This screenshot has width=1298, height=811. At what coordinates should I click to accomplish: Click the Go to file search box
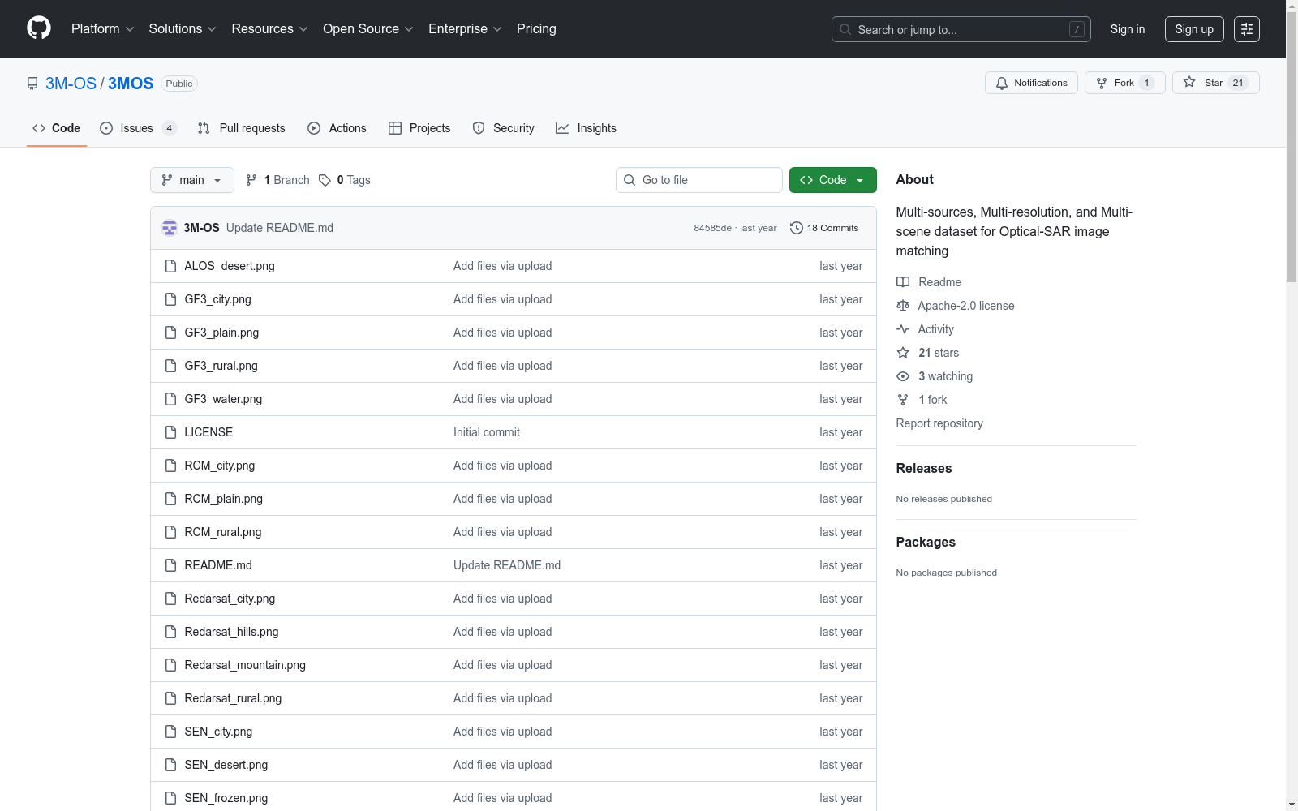tap(699, 180)
